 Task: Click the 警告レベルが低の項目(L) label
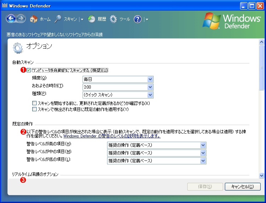[49, 159]
